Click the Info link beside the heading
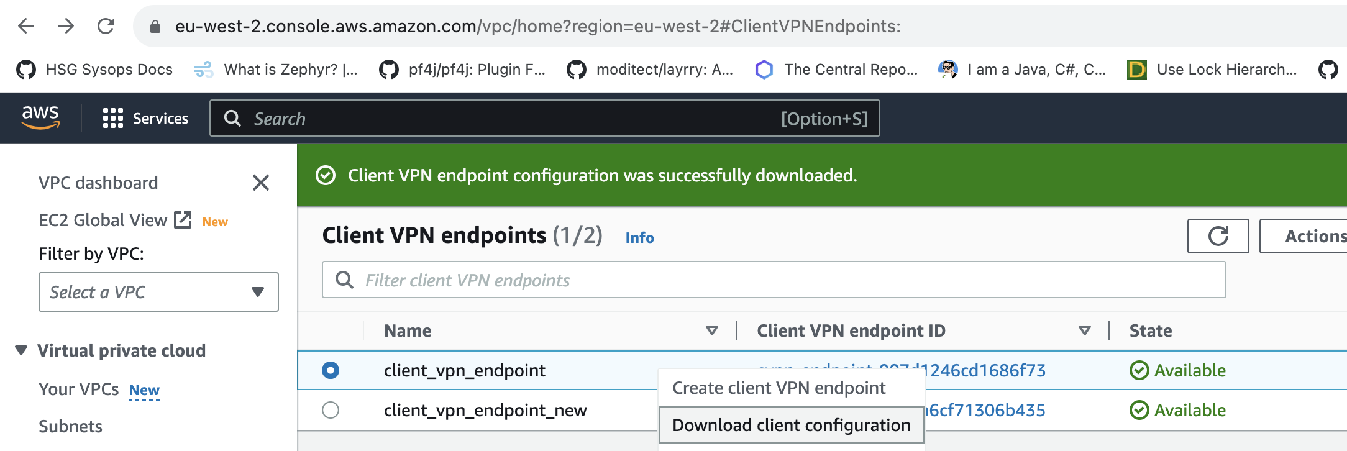The image size is (1347, 451). click(x=639, y=237)
